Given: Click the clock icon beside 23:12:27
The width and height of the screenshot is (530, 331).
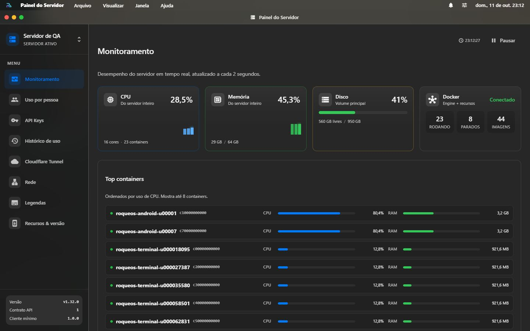Looking at the screenshot, I should point(461,40).
